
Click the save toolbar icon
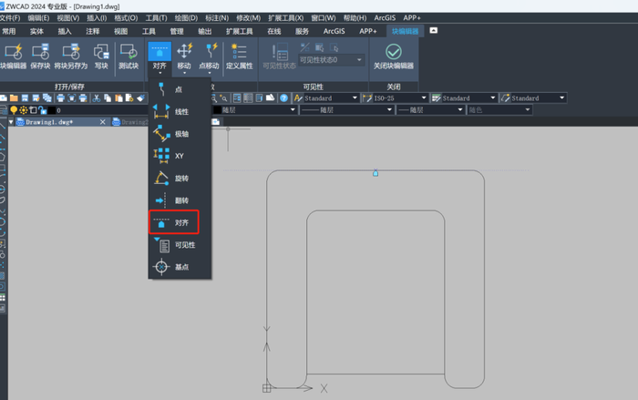click(25, 98)
